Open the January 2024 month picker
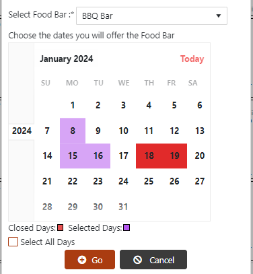Image resolution: width=253 pixels, height=274 pixels. (67, 59)
